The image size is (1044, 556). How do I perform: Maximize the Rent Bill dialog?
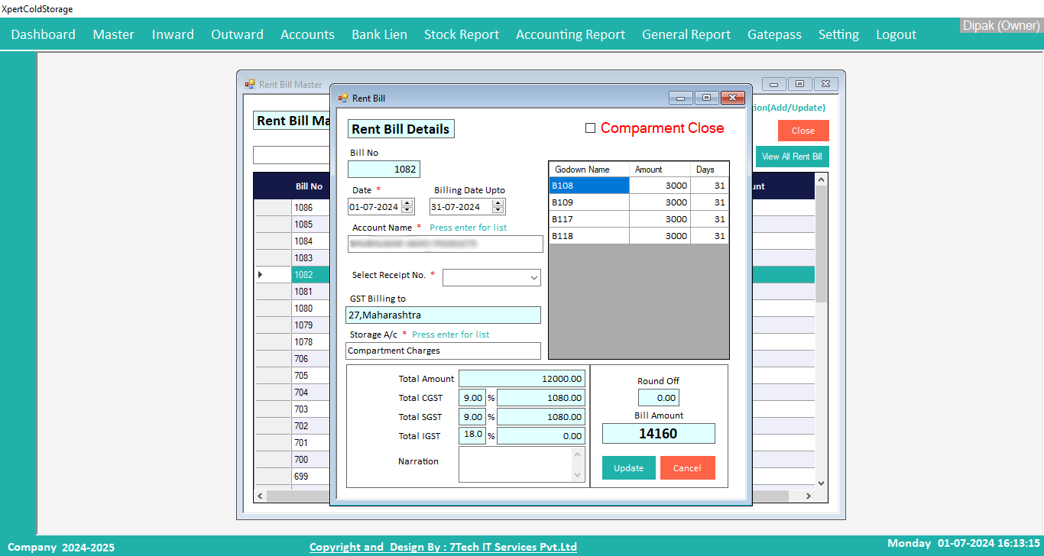point(706,98)
